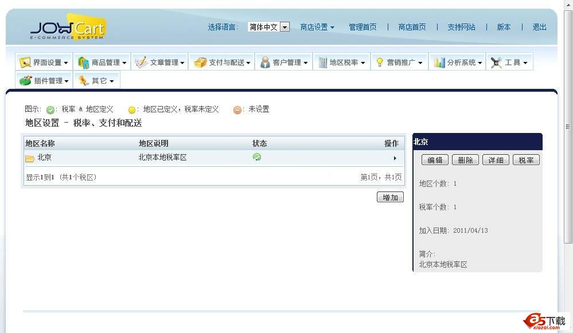Open the 工具 menu
Image resolution: width=573 pixels, height=333 pixels.
tap(510, 62)
